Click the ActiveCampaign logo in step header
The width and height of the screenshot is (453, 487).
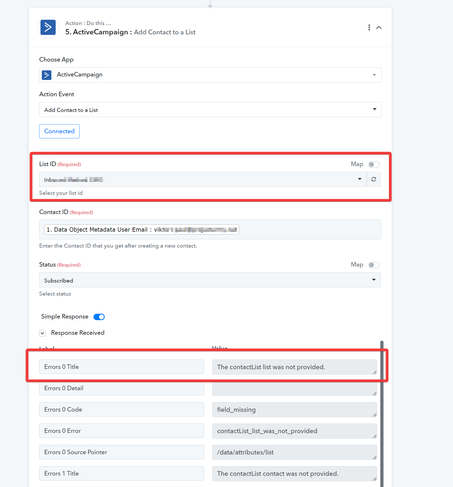[48, 27]
